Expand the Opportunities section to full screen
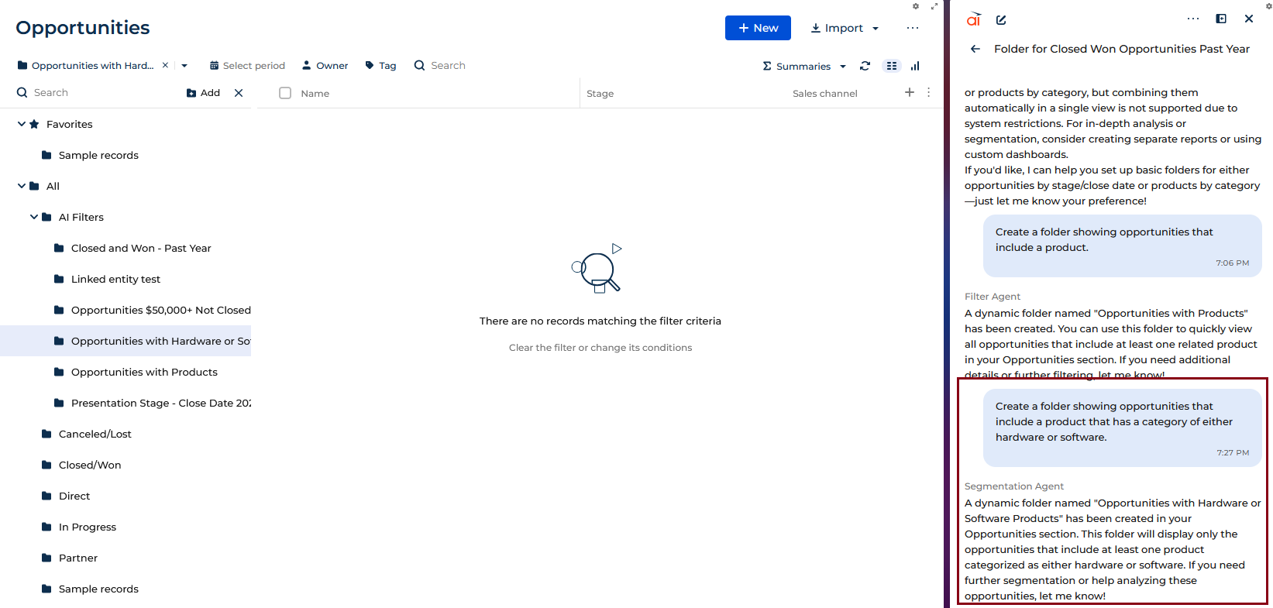The width and height of the screenshot is (1273, 608). point(934,6)
